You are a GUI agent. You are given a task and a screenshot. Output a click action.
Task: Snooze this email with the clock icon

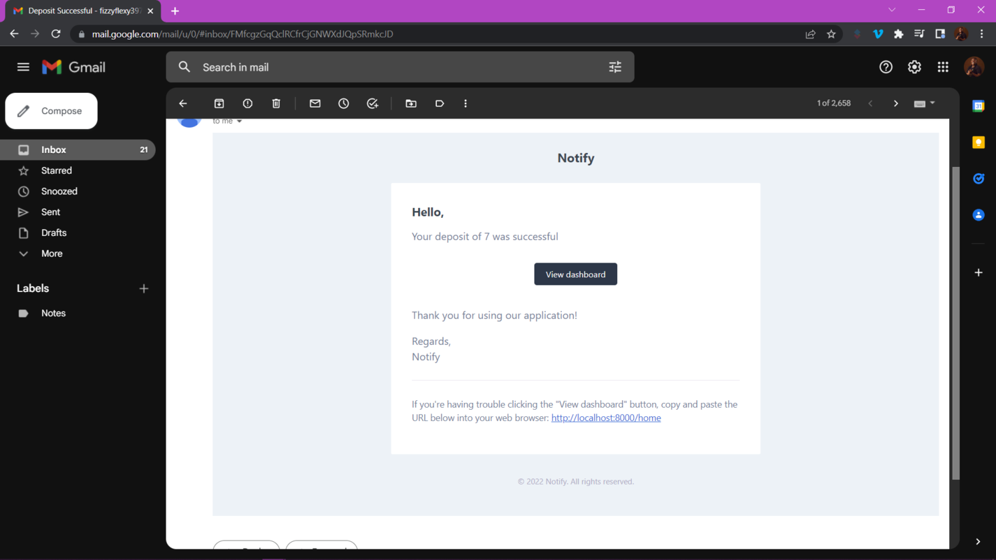click(x=344, y=103)
